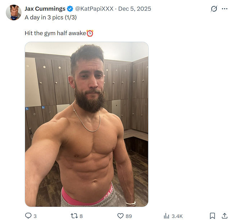Click the blue verified badge
234x224 pixels.
coord(70,9)
